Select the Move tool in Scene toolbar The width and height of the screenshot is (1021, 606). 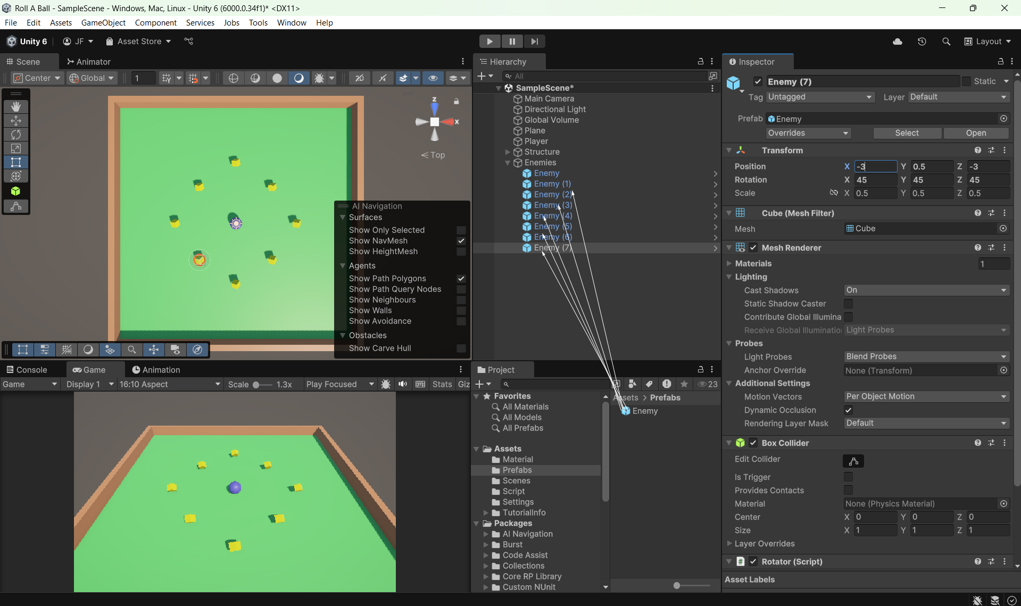16,121
